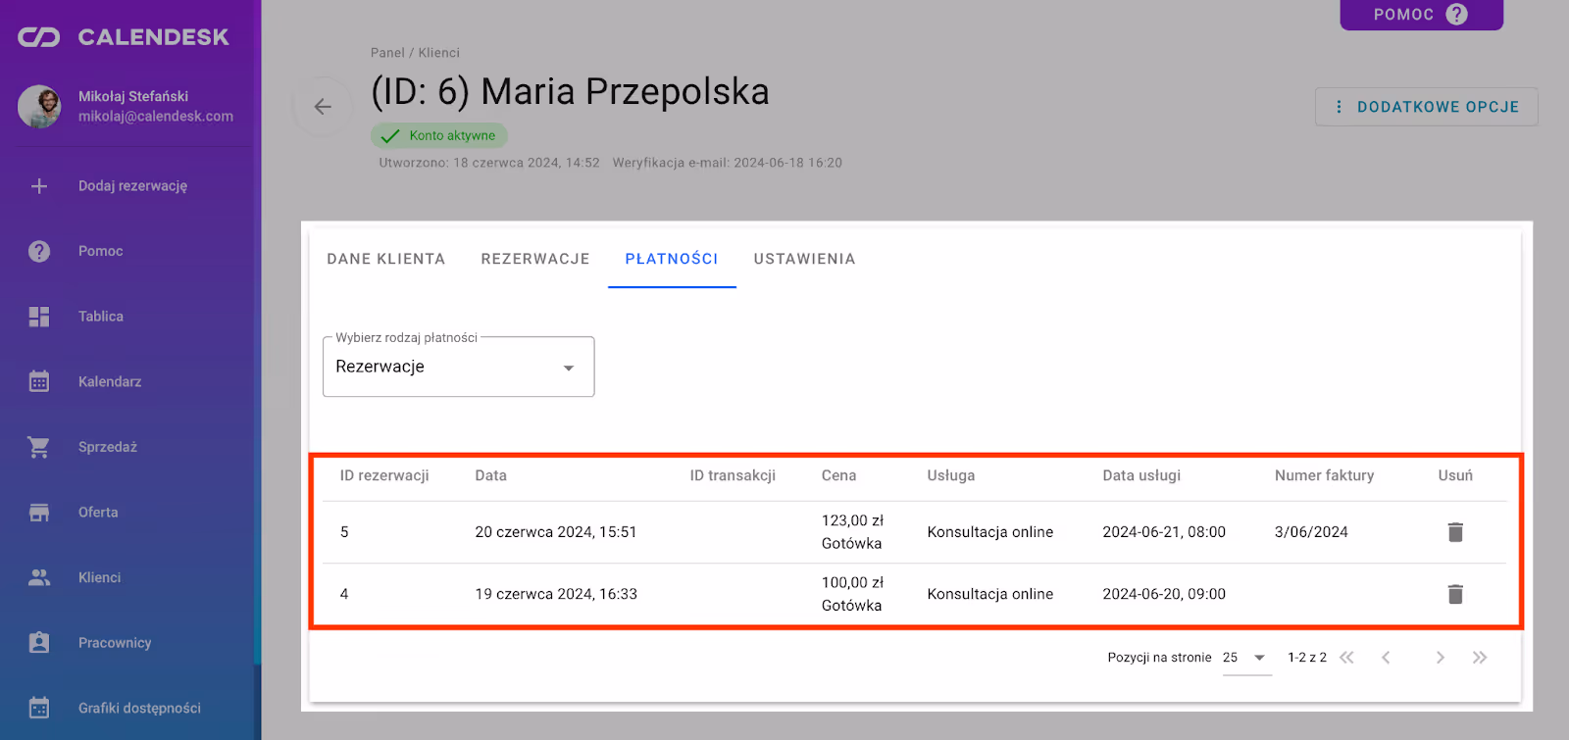1569x740 pixels.
Task: Open Sprzedaż cart in sidebar
Action: (x=39, y=447)
